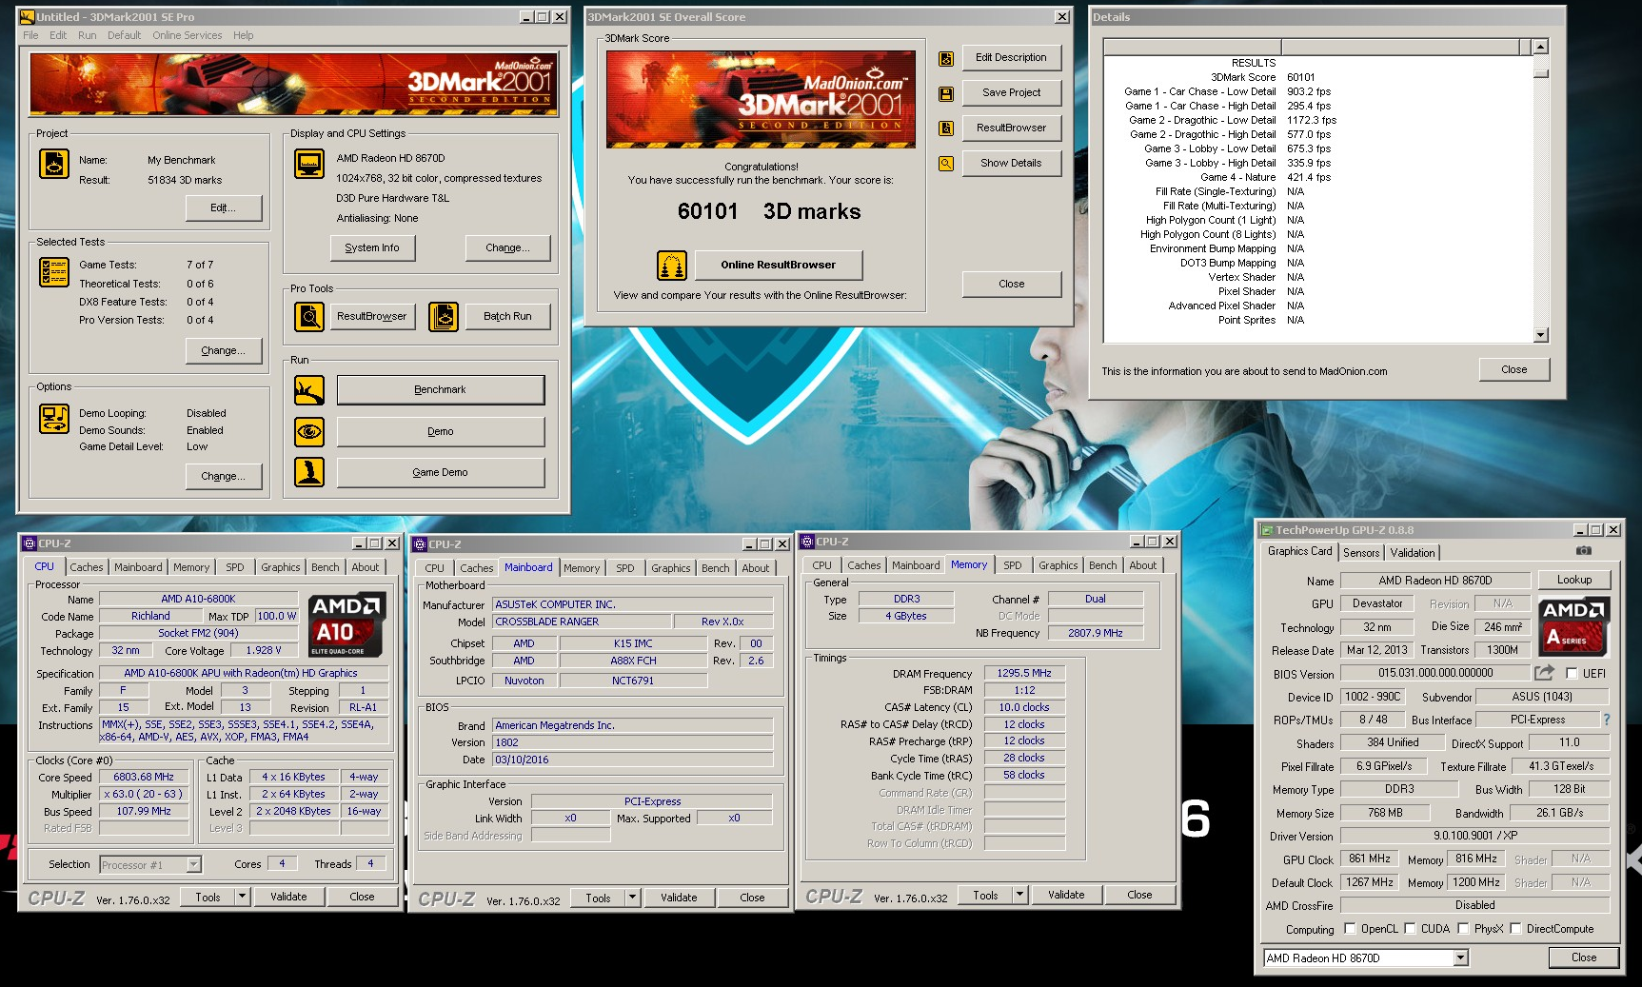The height and width of the screenshot is (987, 1642).
Task: Click the Core Speed 6803.68 MHz field
Action: pos(144,778)
